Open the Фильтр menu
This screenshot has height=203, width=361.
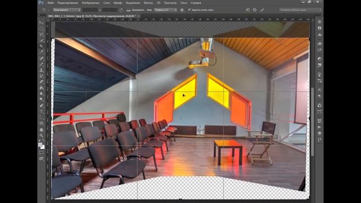click(x=148, y=3)
